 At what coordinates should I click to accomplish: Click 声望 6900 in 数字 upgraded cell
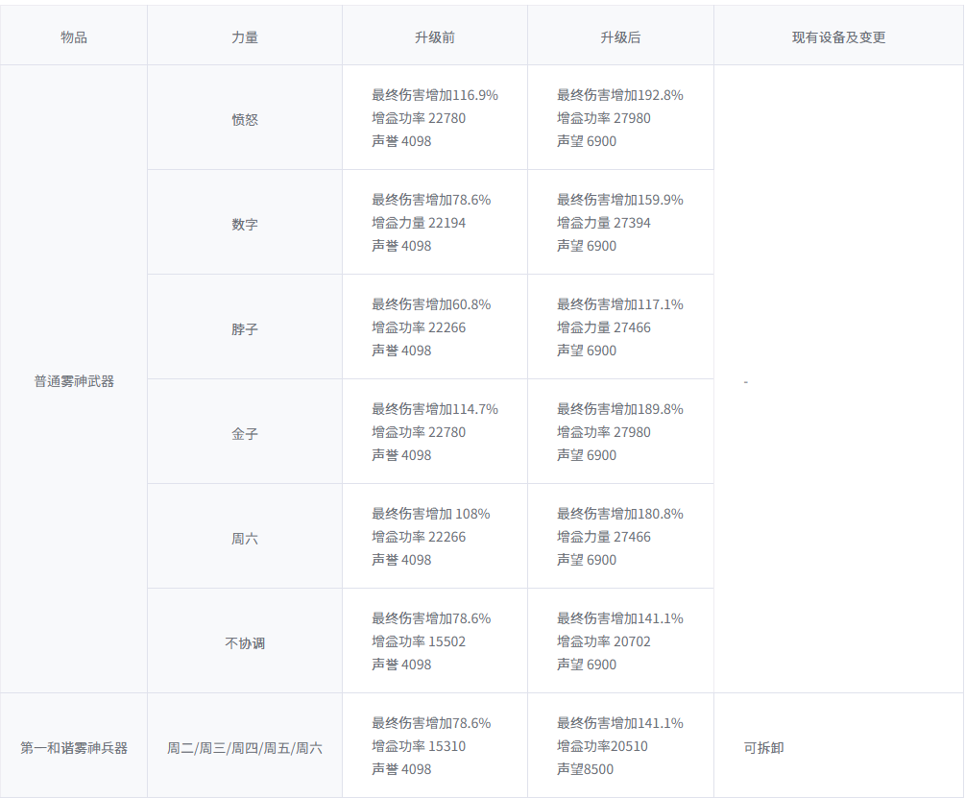585,245
